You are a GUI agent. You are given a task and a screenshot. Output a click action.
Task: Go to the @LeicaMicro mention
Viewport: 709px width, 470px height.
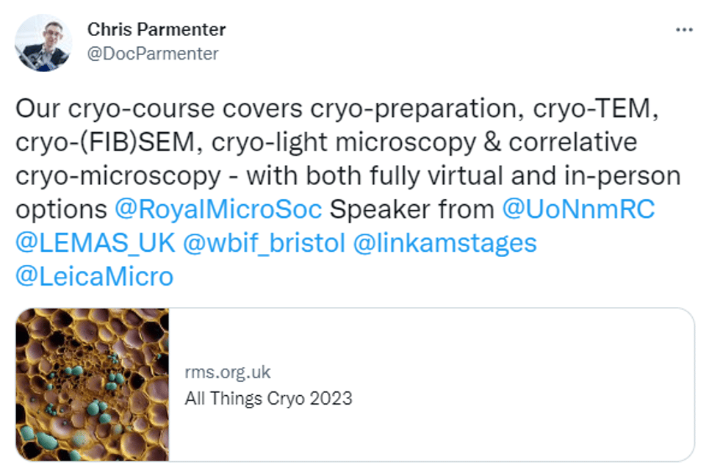coord(94,277)
